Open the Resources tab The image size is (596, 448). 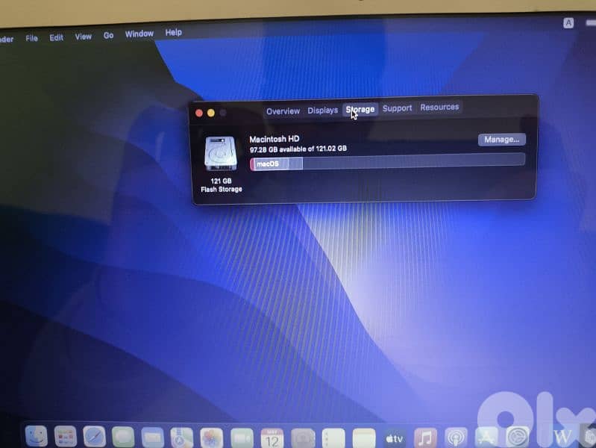pos(439,108)
